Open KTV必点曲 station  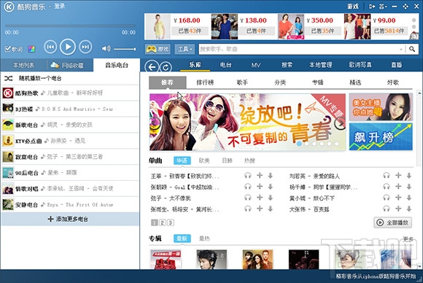click(x=70, y=141)
